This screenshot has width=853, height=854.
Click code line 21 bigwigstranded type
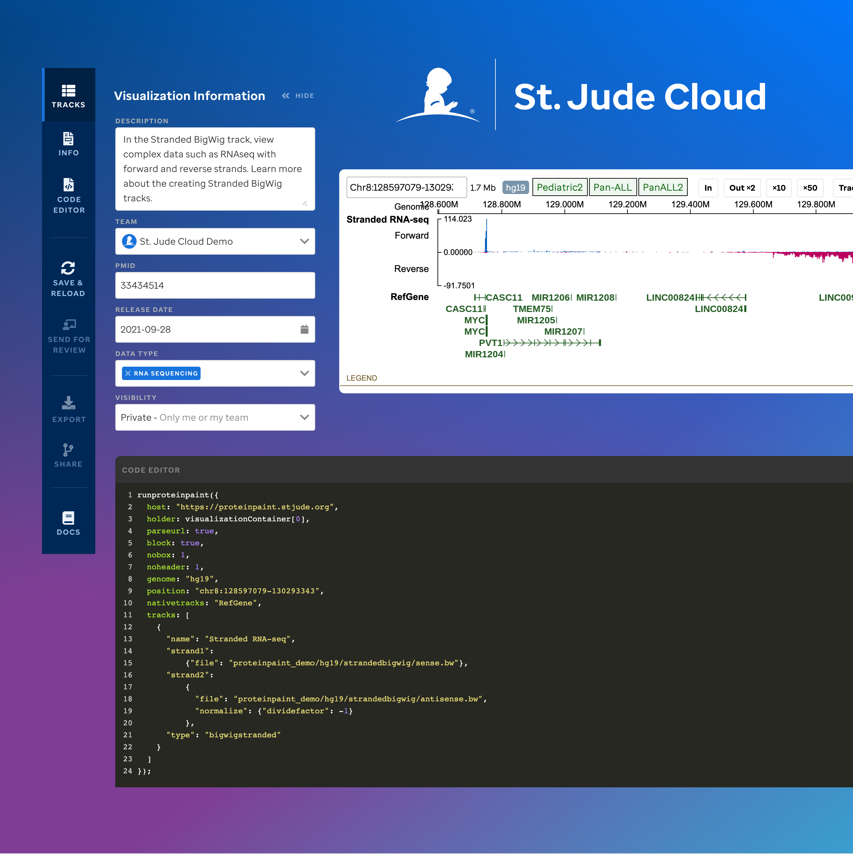pyautogui.click(x=243, y=736)
